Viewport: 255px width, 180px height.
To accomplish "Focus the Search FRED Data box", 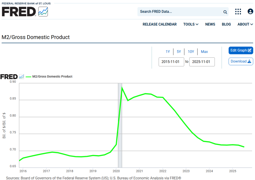I will point(180,12).
